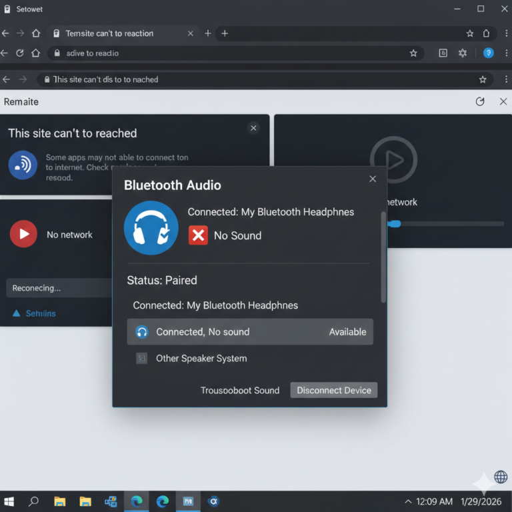Click the Disconnect Device button

tap(334, 390)
